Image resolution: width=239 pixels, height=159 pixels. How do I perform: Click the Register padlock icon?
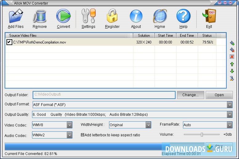click(112, 16)
